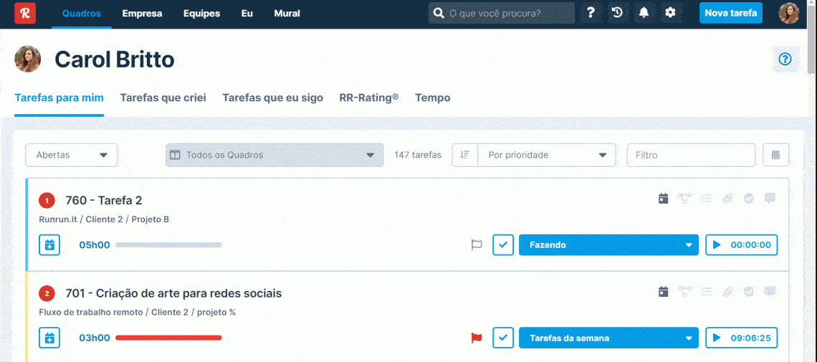Screen dimensions: 817x362
Task: Click the red flag on task 701
Action: point(476,338)
